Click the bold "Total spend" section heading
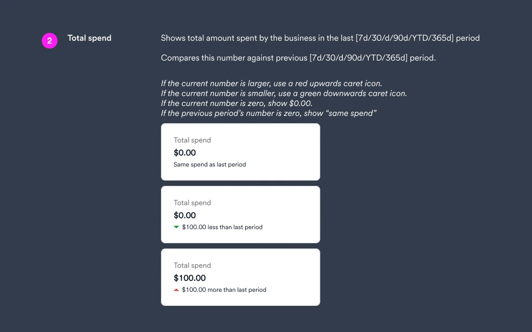 point(89,38)
